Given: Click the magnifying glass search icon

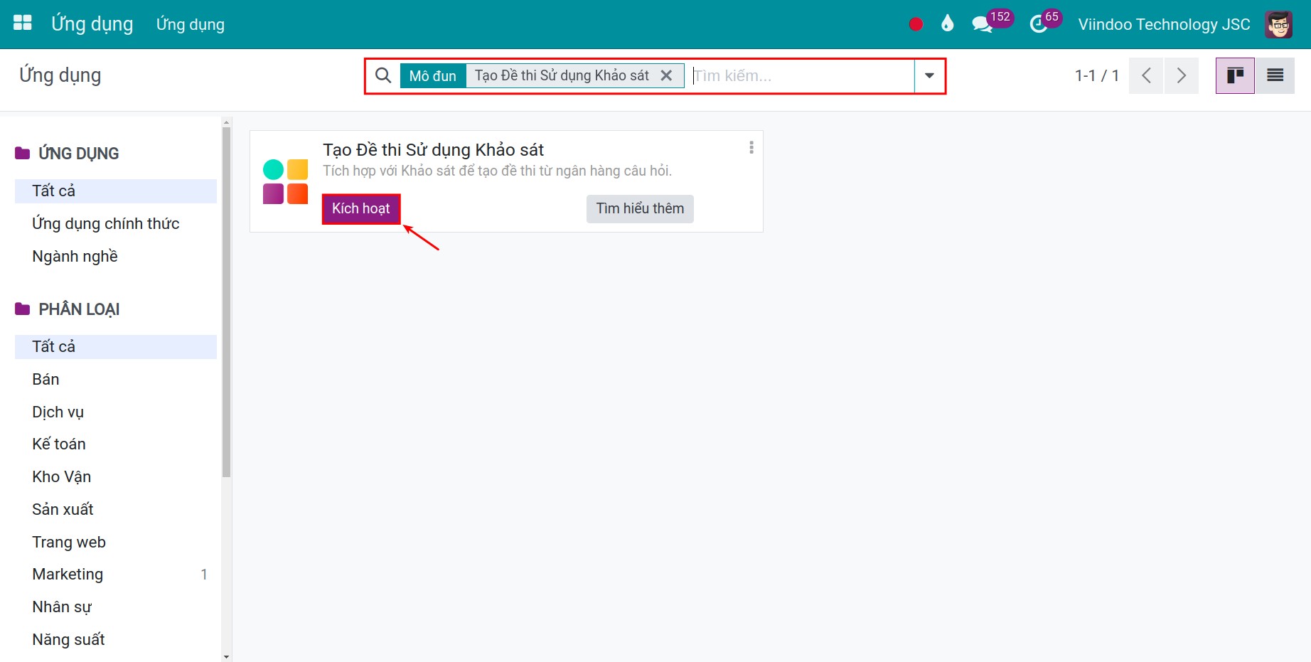Looking at the screenshot, I should click(x=383, y=75).
